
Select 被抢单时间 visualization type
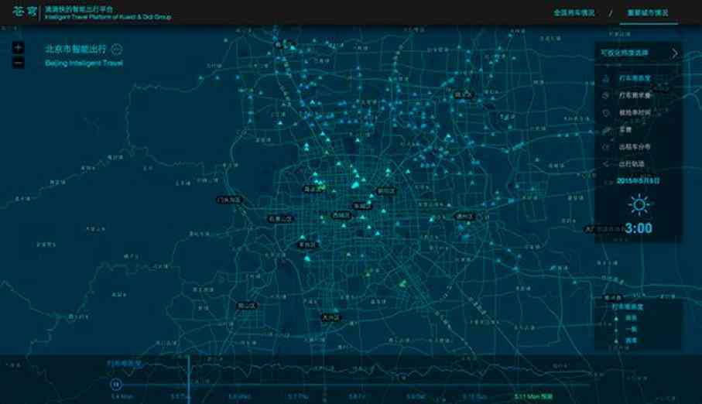(x=635, y=112)
